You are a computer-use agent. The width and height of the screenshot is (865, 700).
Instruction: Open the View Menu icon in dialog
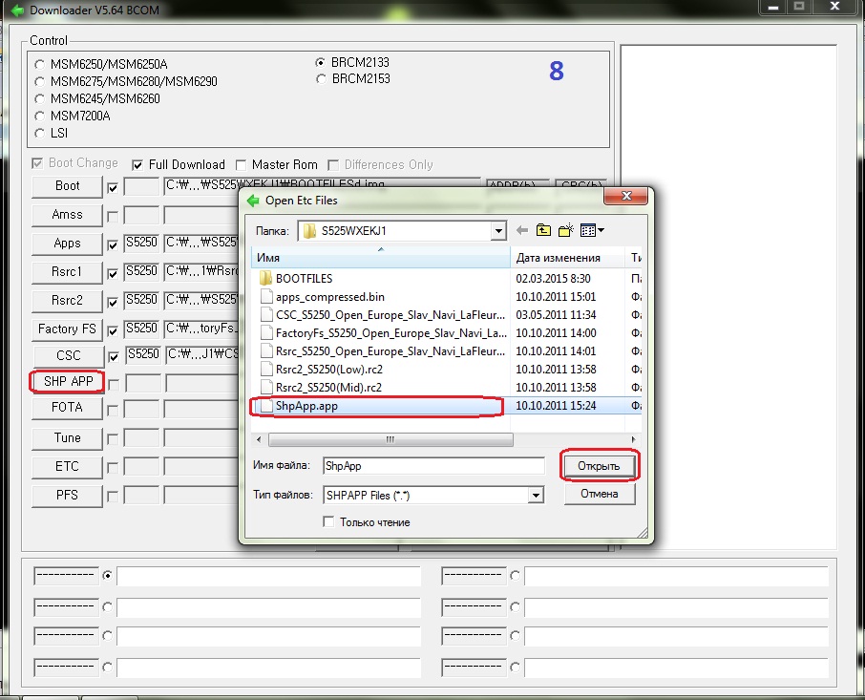592,230
